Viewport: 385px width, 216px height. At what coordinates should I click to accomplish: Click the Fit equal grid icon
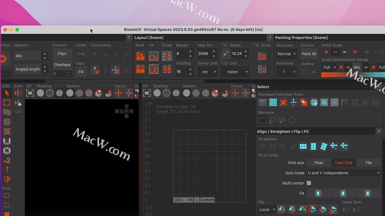click(x=368, y=193)
